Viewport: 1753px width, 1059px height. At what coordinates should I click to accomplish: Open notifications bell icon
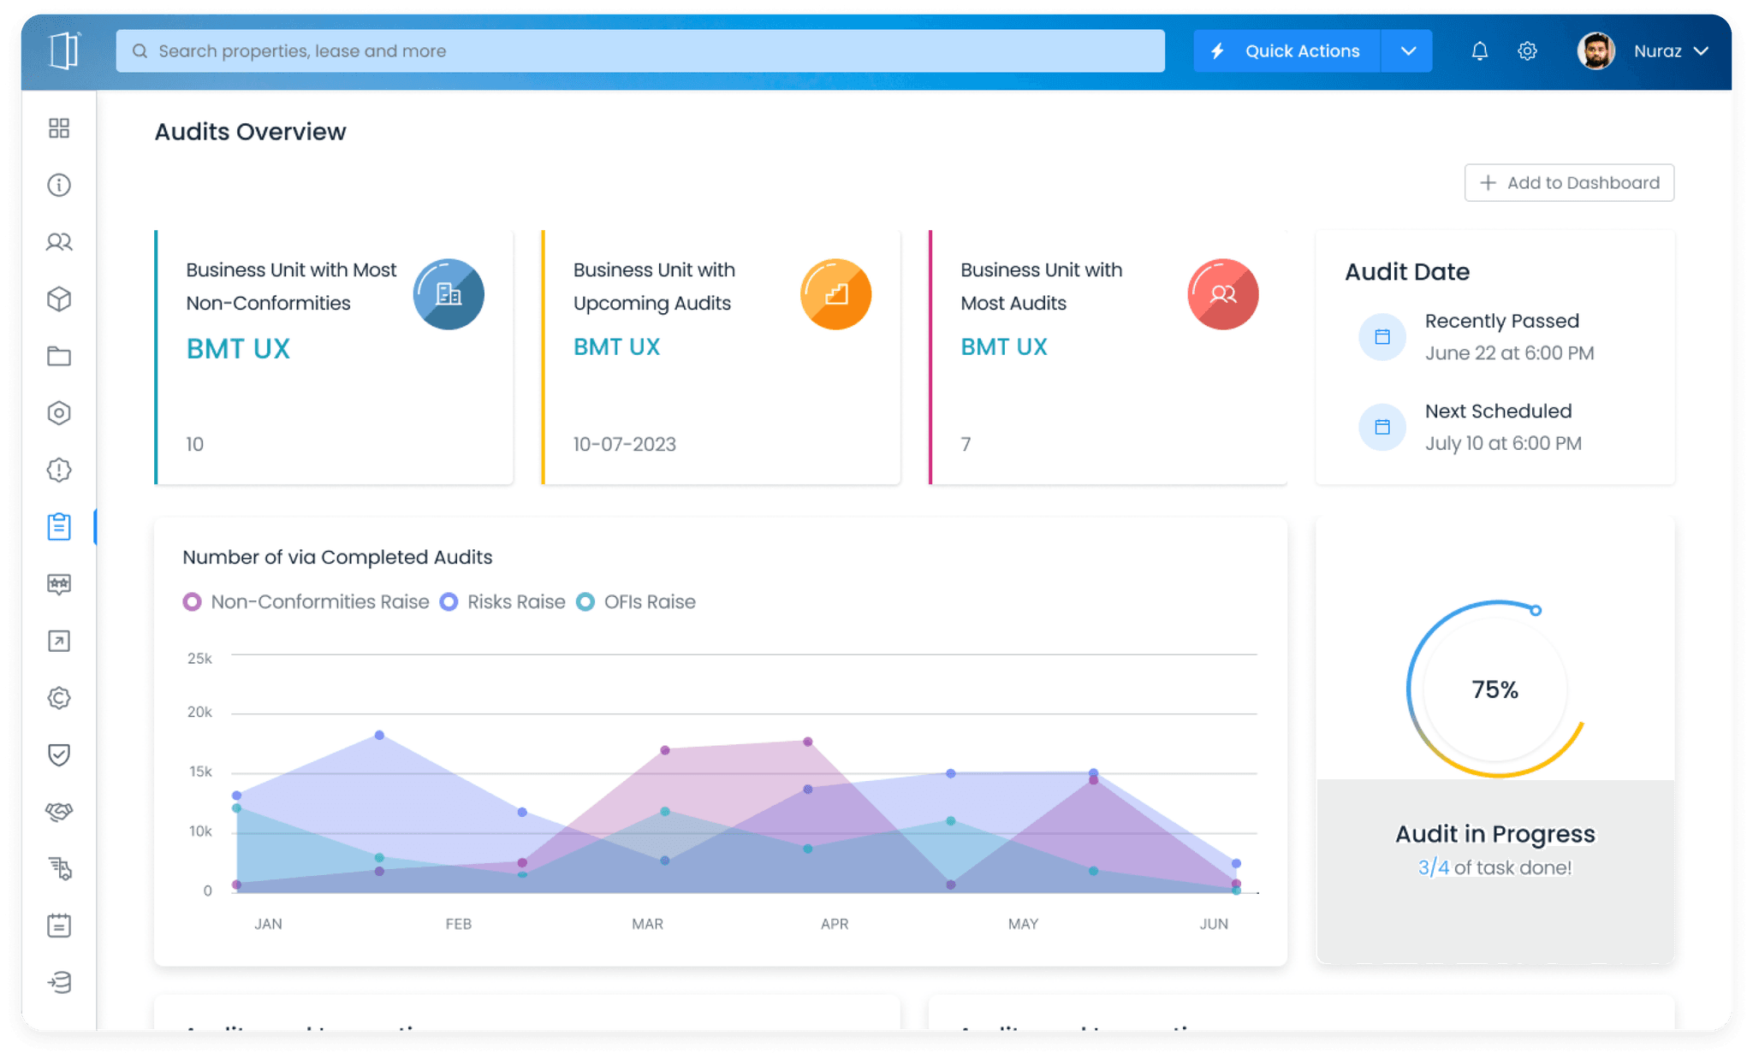click(1479, 51)
